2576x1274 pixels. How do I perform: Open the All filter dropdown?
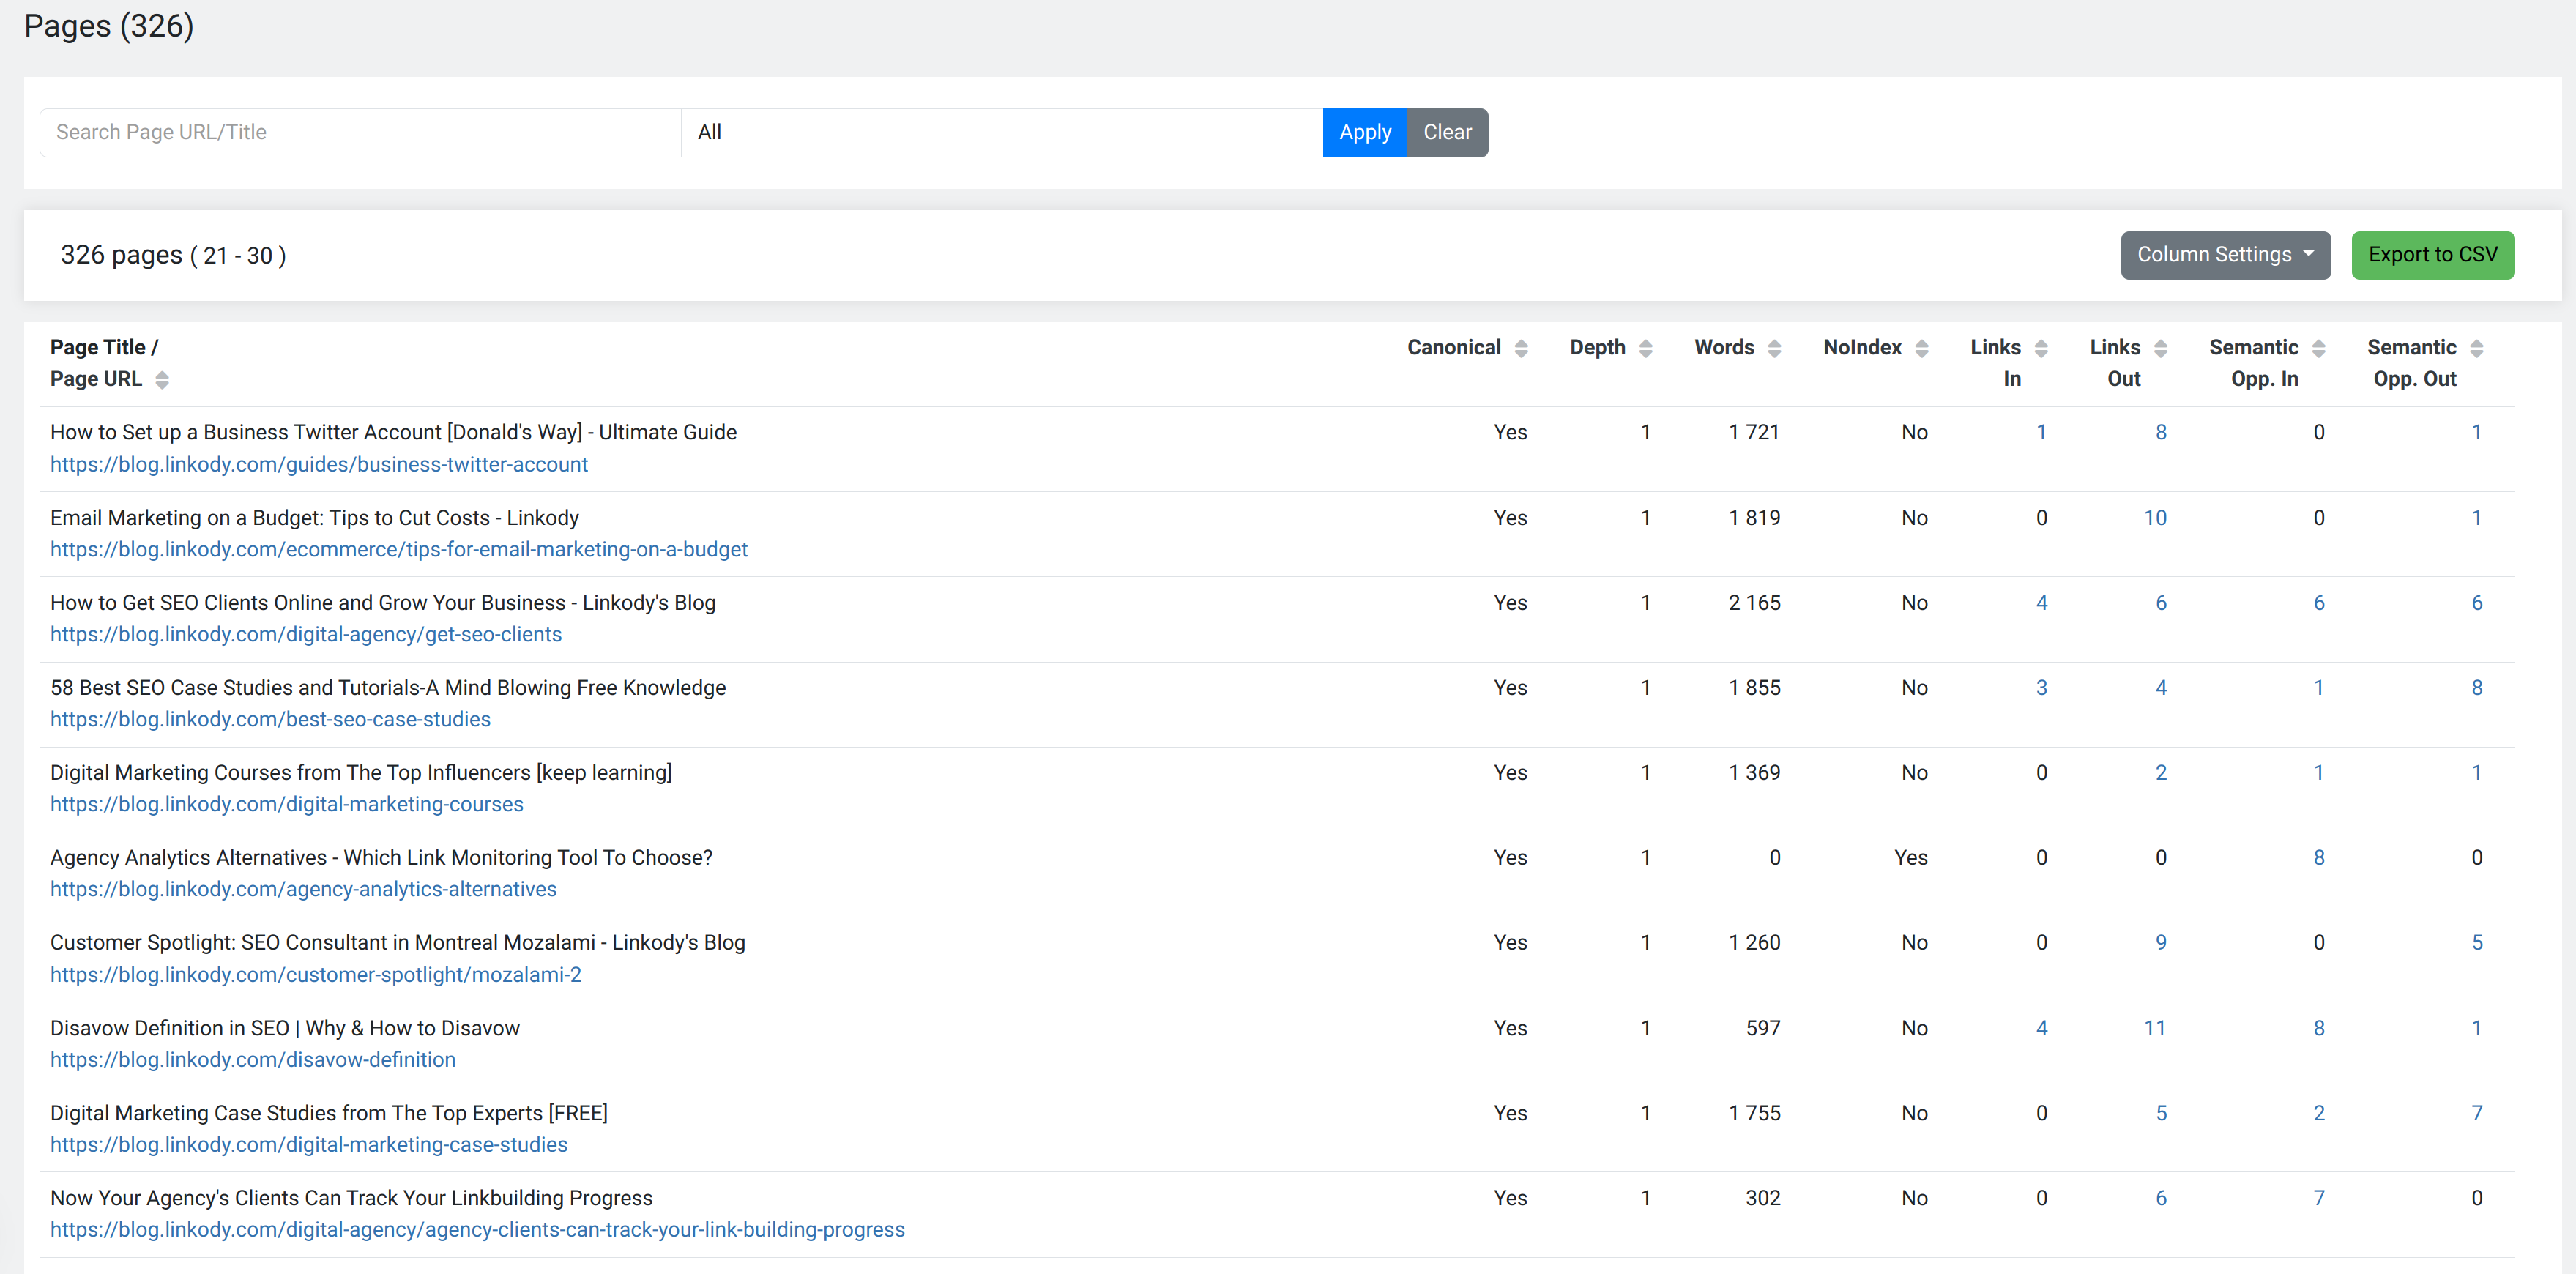pyautogui.click(x=1001, y=132)
